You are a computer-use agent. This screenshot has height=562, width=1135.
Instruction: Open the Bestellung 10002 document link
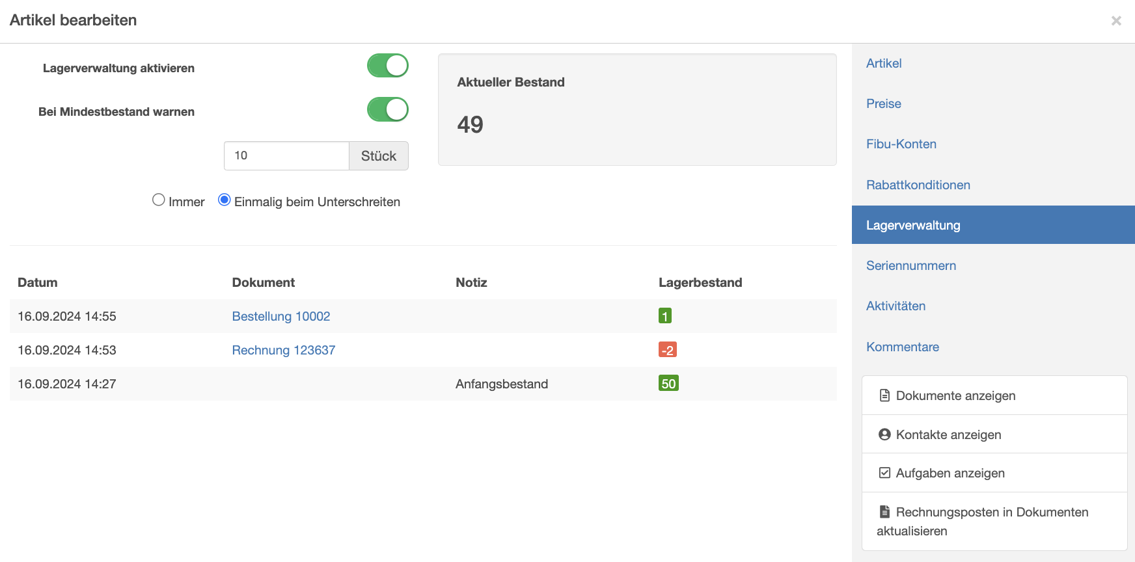(281, 316)
